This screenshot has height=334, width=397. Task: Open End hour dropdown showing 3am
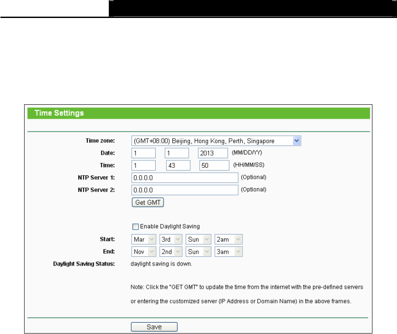[x=229, y=252]
